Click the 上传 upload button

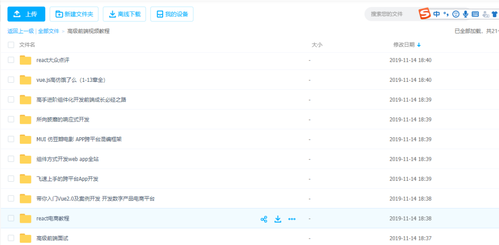point(26,14)
